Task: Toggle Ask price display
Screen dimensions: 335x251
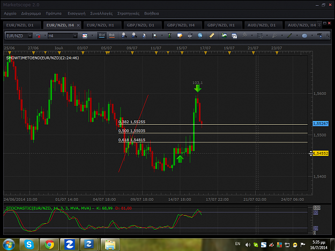Action: coord(111,35)
